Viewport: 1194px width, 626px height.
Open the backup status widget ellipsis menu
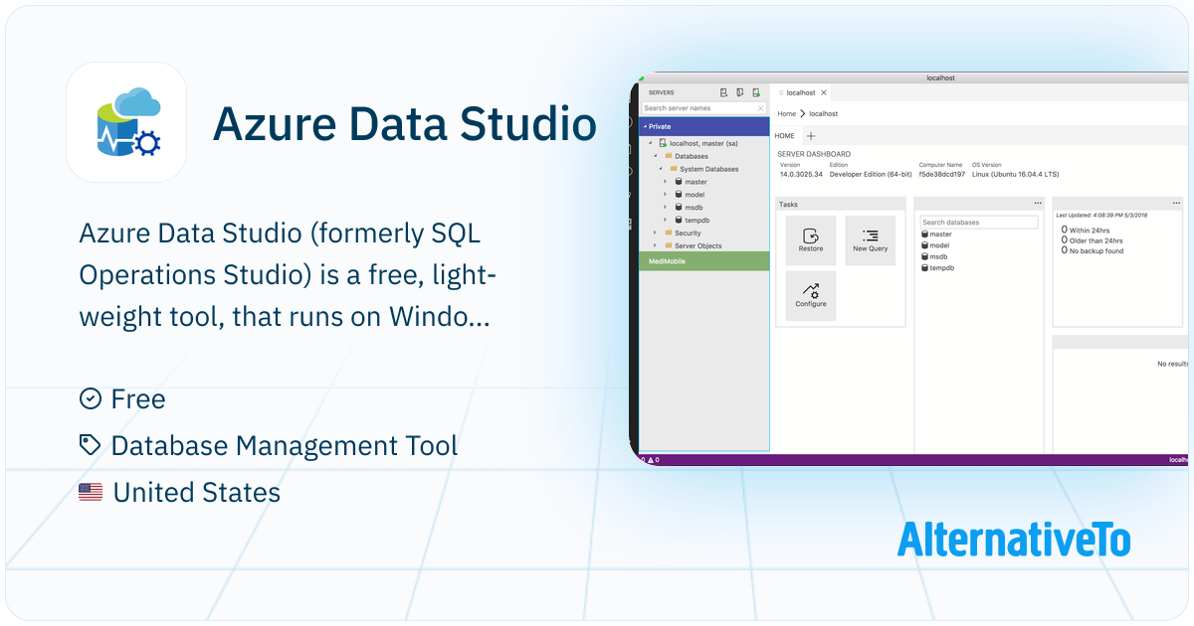point(1177,203)
